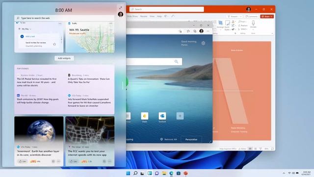Image resolution: width=314 pixels, height=177 pixels.
Task: Open the Windows Start menu
Action: pyautogui.click(x=128, y=173)
